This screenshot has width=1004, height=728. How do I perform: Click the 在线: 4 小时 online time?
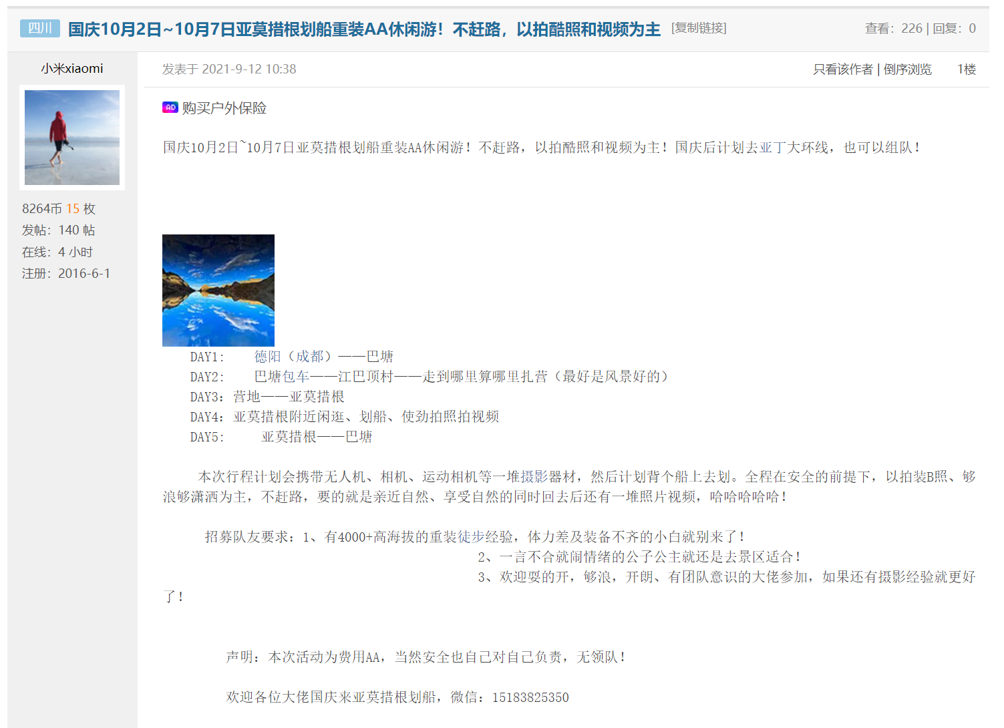tap(57, 252)
